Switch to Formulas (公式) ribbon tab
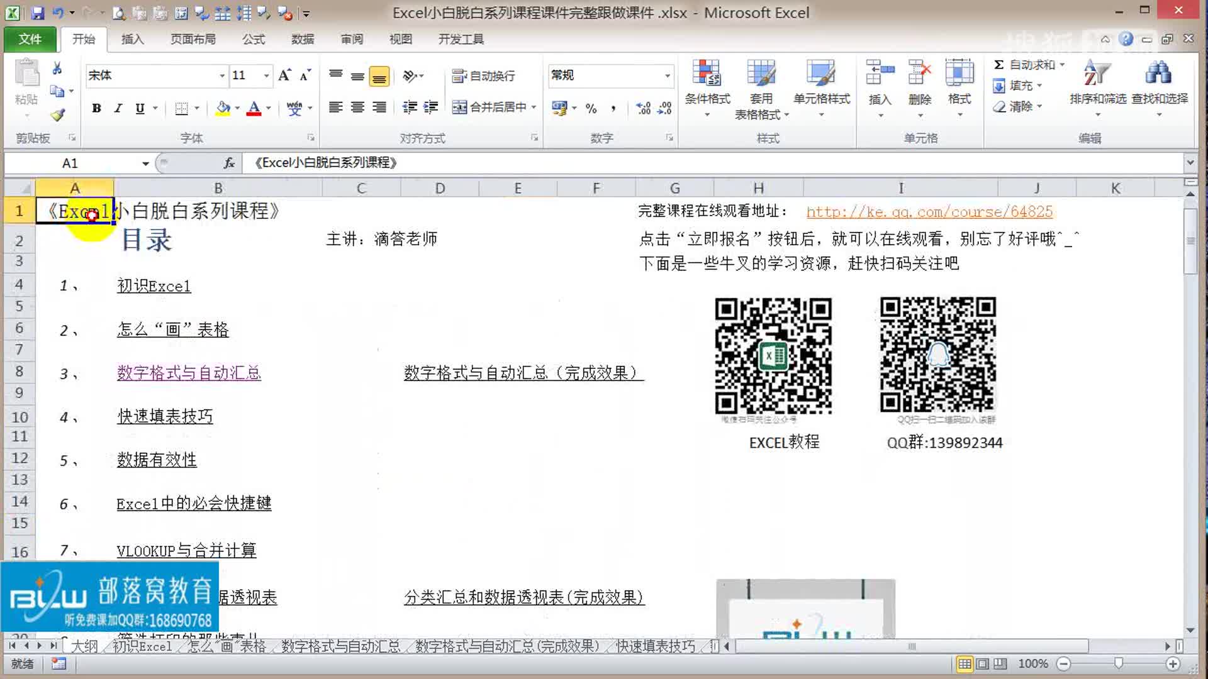Image resolution: width=1208 pixels, height=679 pixels. coord(254,39)
